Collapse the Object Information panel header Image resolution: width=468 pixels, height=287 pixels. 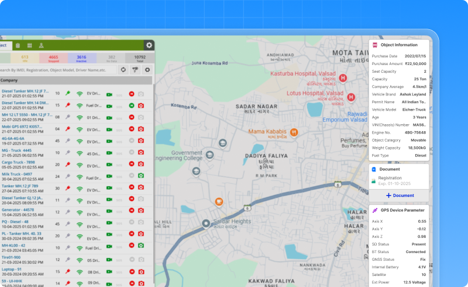[x=399, y=45]
